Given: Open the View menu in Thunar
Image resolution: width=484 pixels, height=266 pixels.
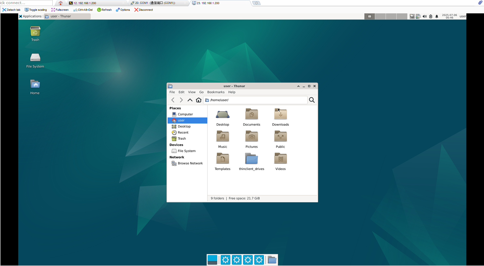Looking at the screenshot, I should 192,92.
